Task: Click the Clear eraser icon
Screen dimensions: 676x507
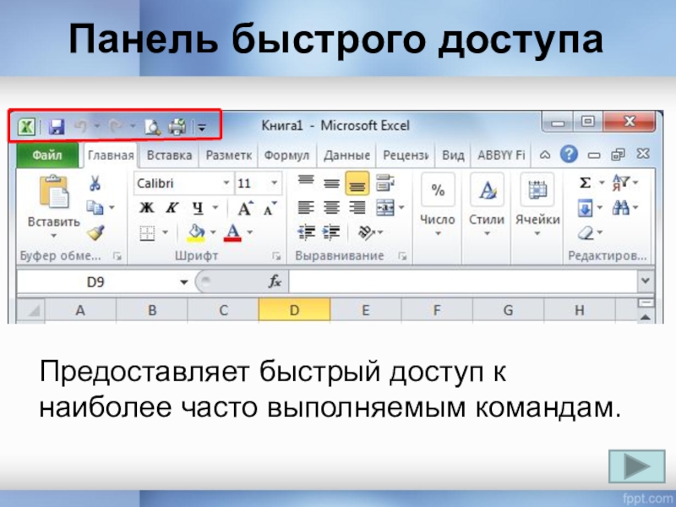Action: point(586,233)
